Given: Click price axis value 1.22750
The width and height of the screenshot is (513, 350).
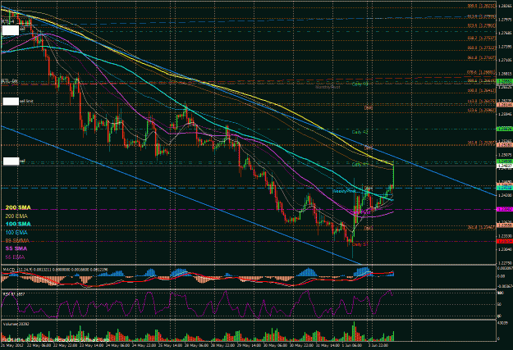Looking at the screenshot, I should (x=505, y=263).
